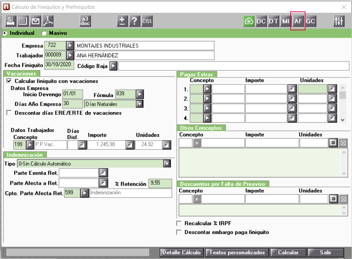The height and width of the screenshot is (259, 352).
Task: Select the Masivo radio button
Action: point(44,33)
